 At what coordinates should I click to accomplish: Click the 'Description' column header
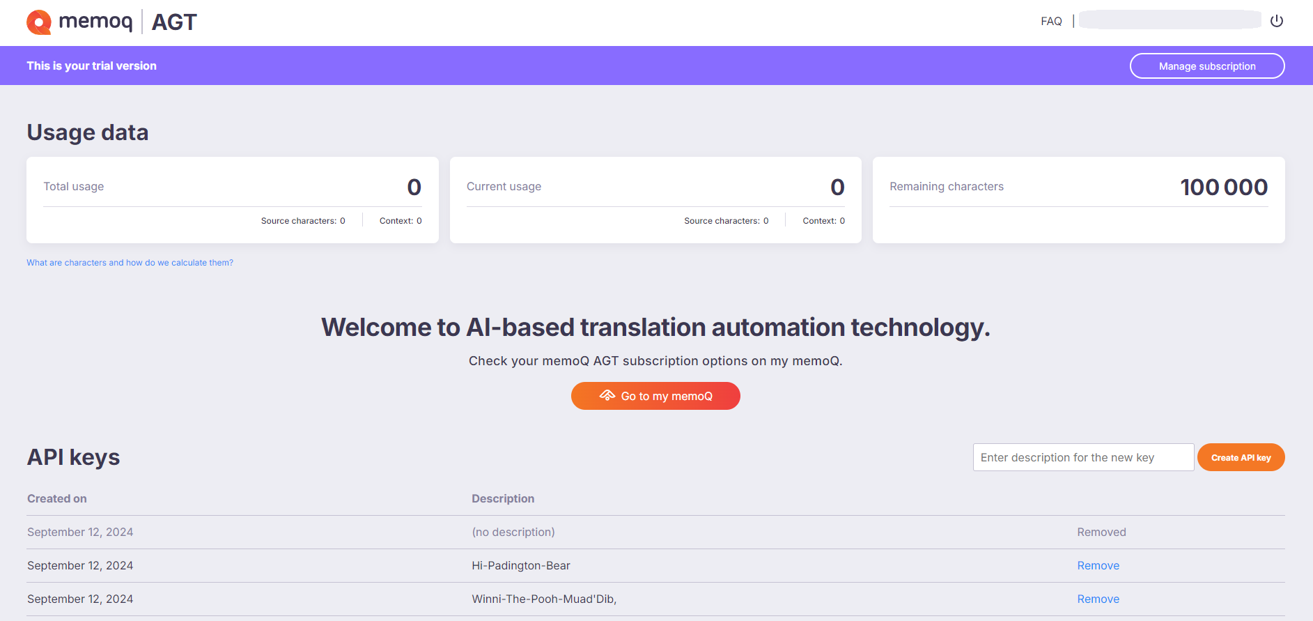click(x=503, y=498)
